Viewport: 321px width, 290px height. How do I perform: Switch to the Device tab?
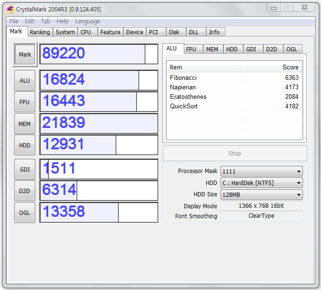[x=134, y=32]
